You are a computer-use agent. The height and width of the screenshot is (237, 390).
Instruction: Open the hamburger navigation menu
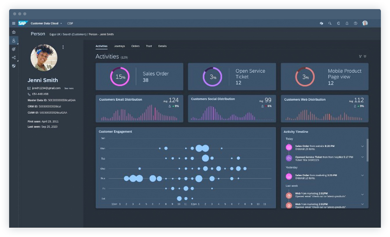point(14,23)
